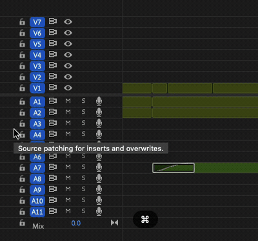Select the first clip on track A2

(x=137, y=112)
